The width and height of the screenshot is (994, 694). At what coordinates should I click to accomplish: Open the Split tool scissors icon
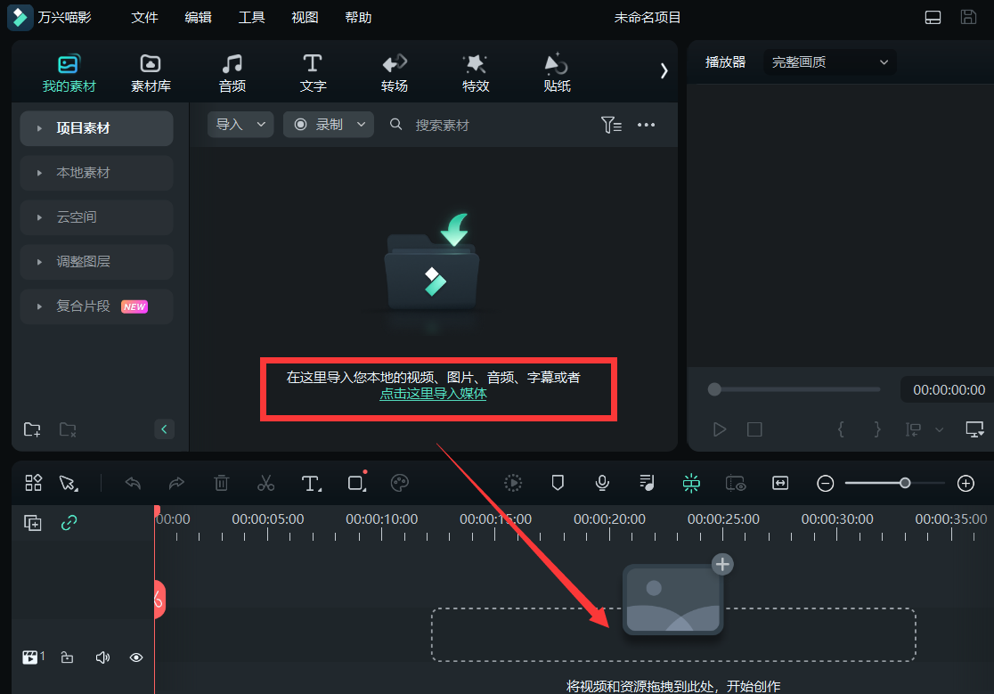click(x=265, y=483)
